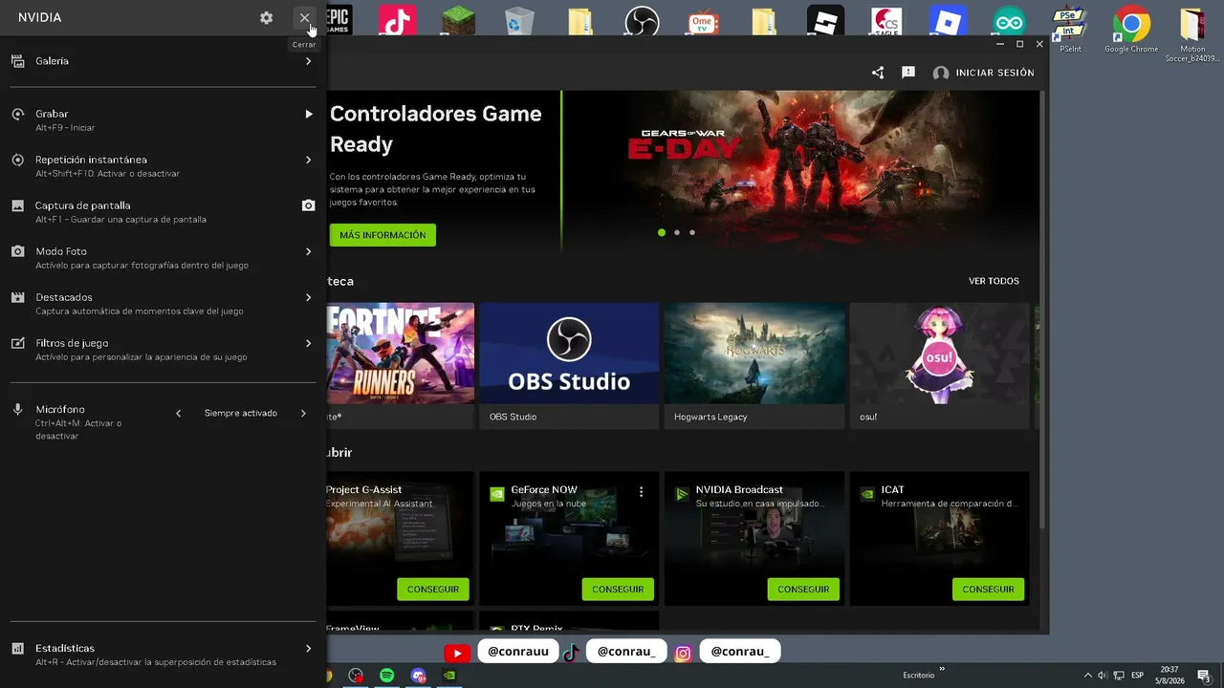Expand the Estadísticas section
Screen dimensions: 1224x688
308,648
